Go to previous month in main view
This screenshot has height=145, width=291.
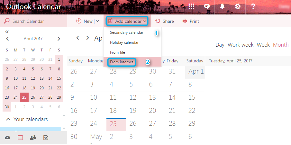(78, 38)
